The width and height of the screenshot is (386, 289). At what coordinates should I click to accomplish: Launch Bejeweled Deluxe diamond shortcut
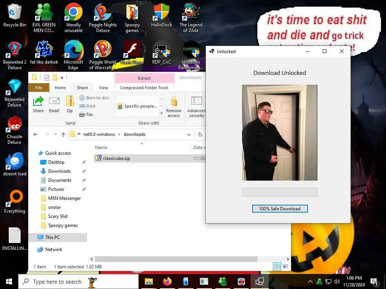(x=15, y=93)
